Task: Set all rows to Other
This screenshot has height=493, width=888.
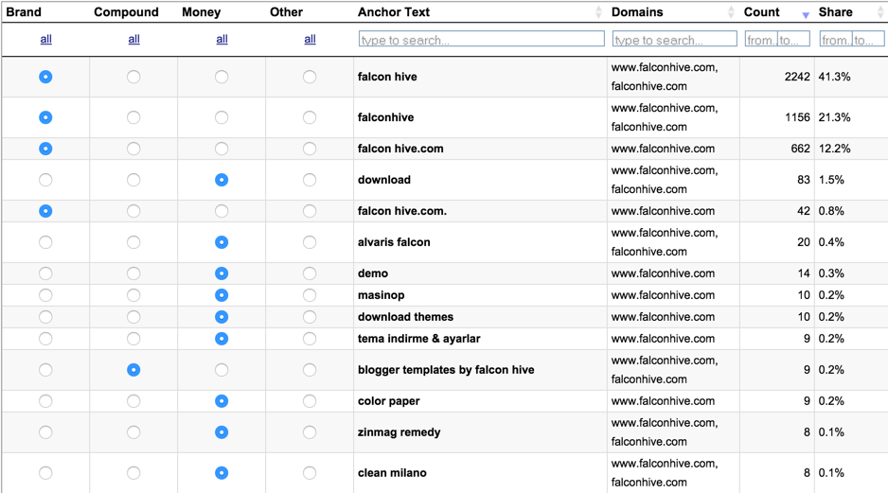Action: (x=310, y=39)
